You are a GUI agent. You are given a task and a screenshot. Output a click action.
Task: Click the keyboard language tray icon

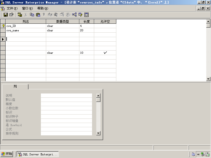(193, 154)
